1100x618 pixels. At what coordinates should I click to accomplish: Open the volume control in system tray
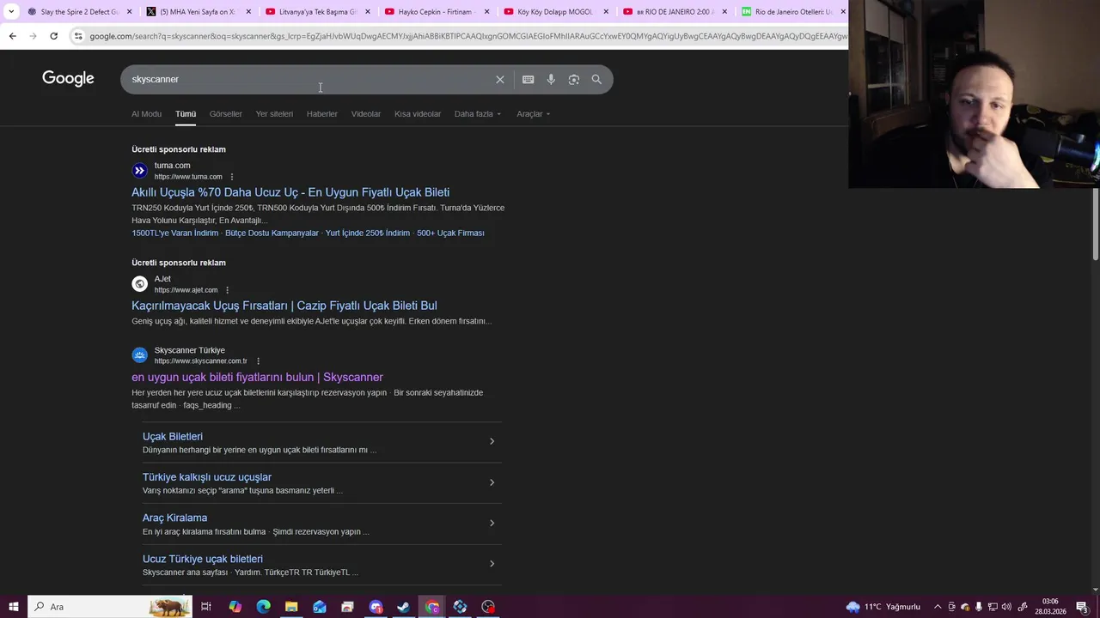point(1006,607)
